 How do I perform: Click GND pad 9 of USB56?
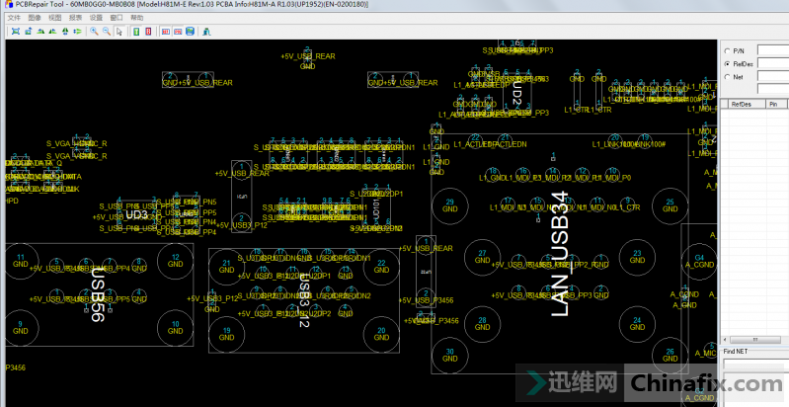(x=20, y=328)
